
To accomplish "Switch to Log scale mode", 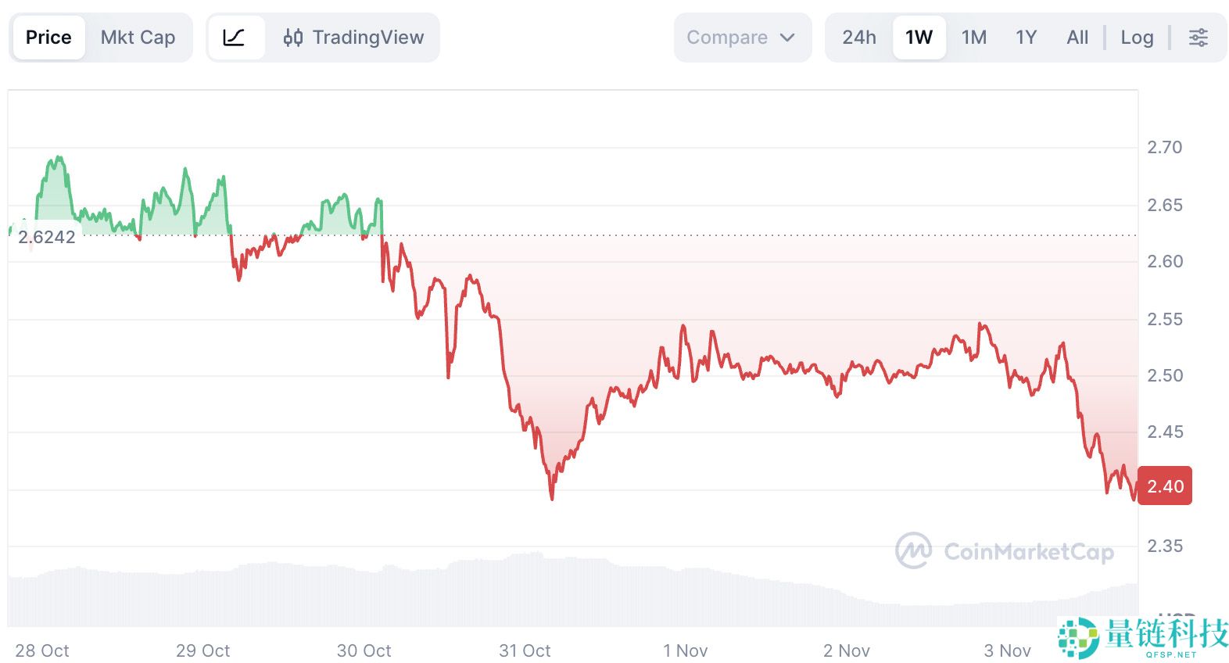I will click(1137, 37).
